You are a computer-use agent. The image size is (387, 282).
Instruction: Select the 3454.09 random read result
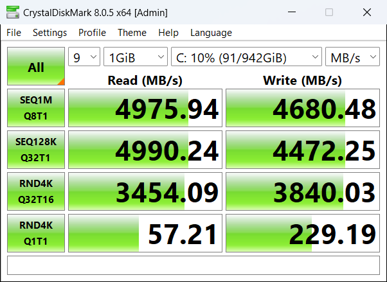145,191
